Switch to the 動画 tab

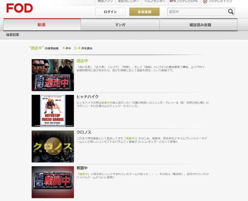(42, 24)
